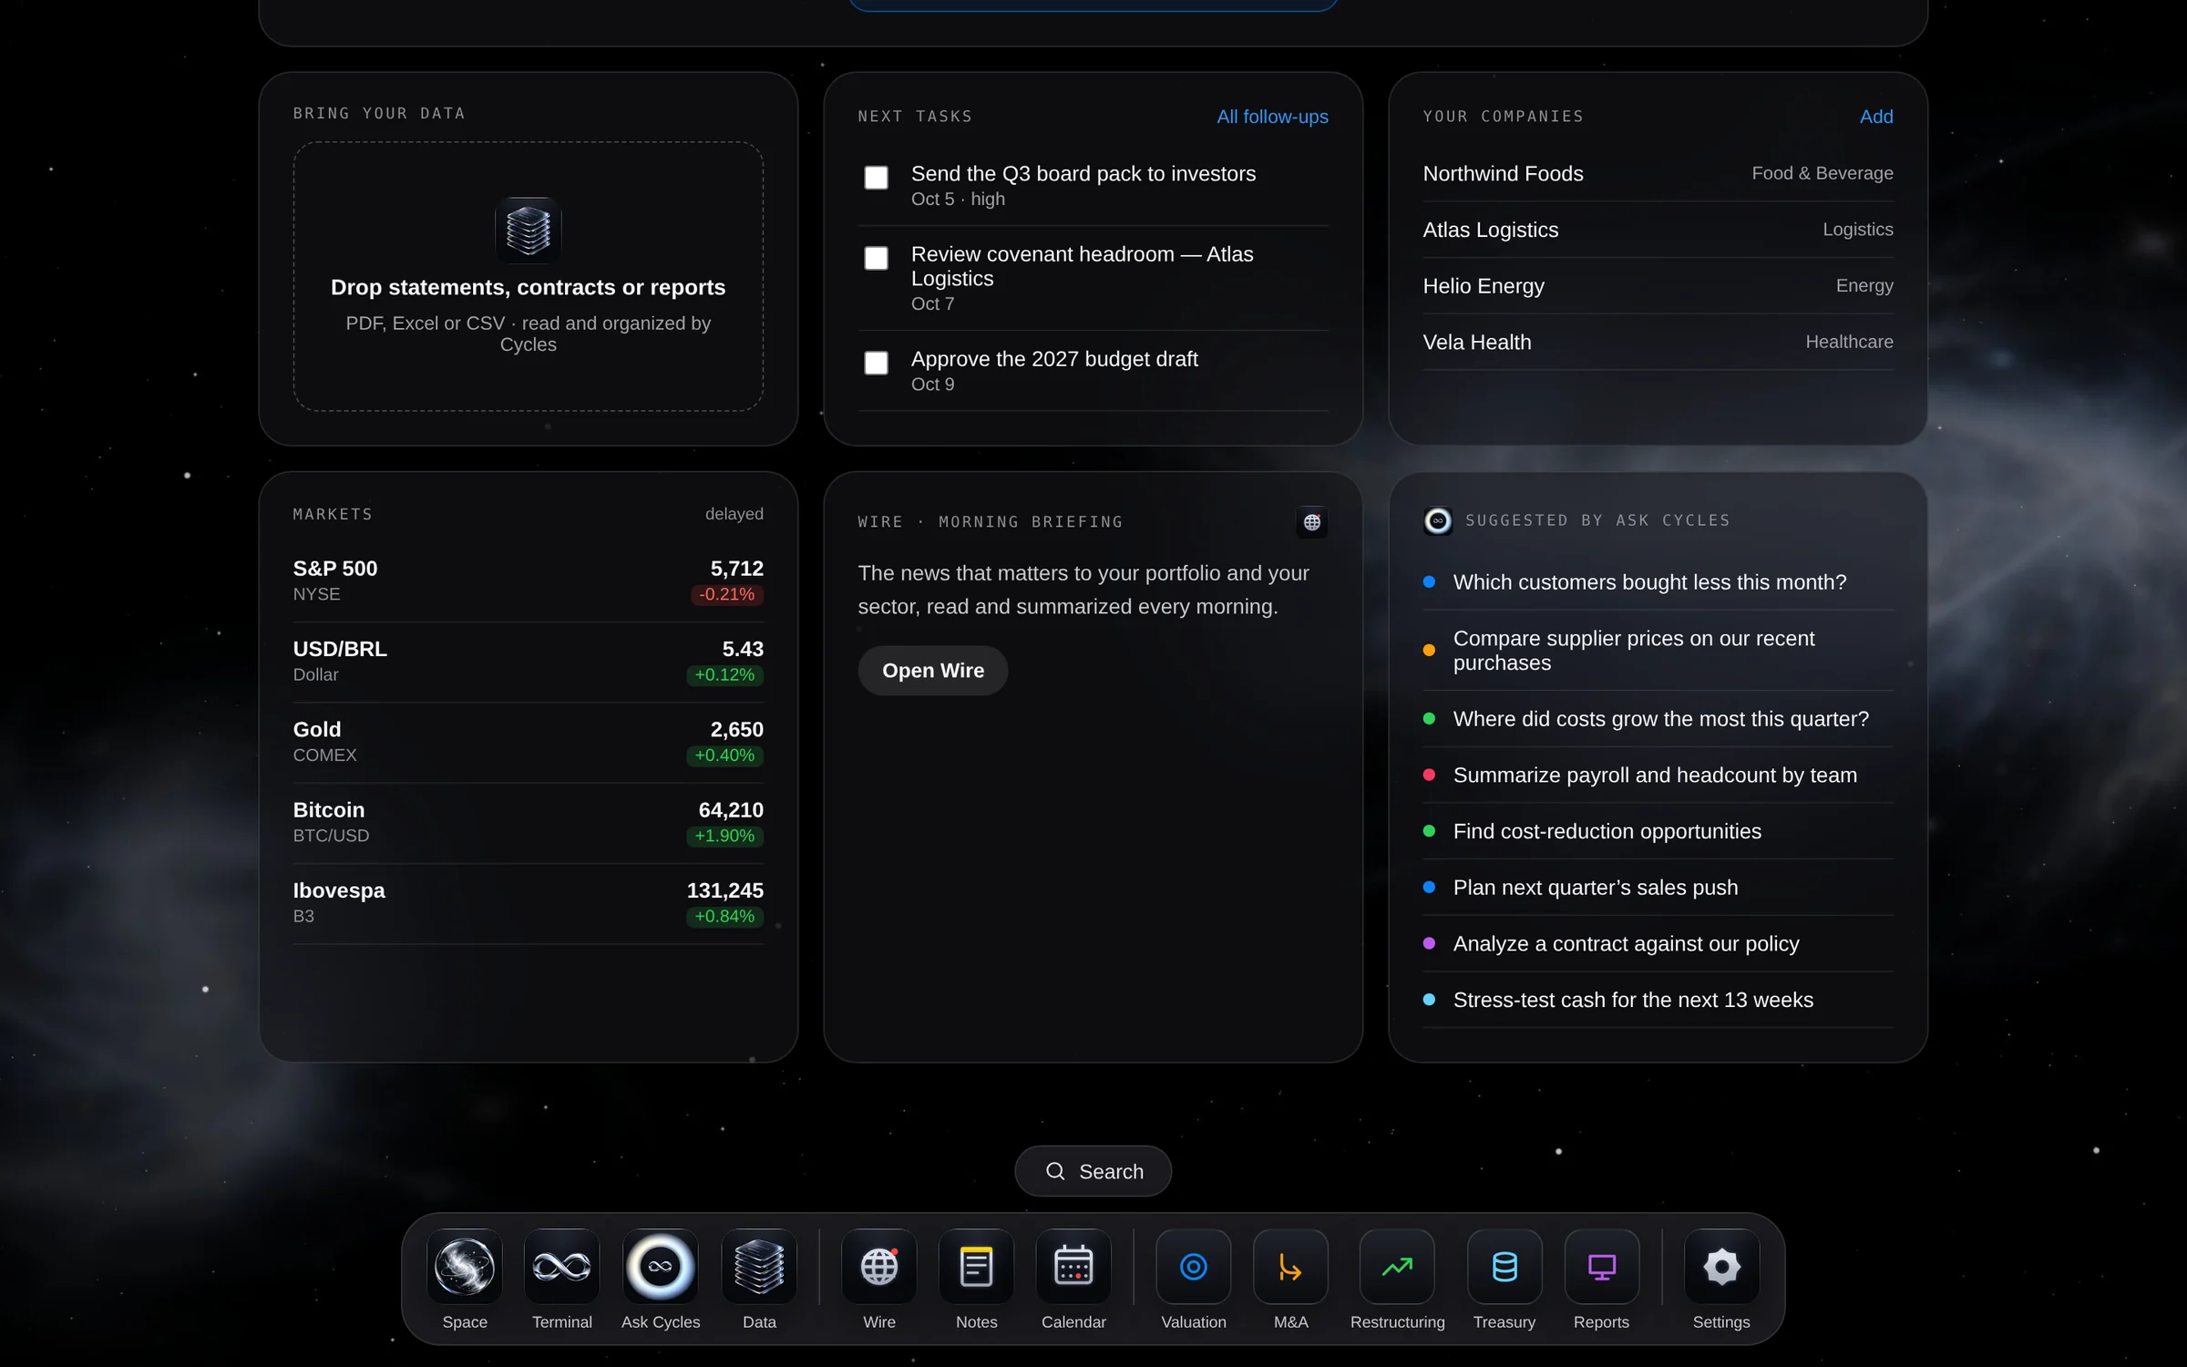The height and width of the screenshot is (1367, 2187).
Task: Click the Bitcoin market row
Action: (529, 823)
